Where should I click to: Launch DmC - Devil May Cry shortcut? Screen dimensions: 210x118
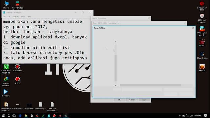[202, 31]
